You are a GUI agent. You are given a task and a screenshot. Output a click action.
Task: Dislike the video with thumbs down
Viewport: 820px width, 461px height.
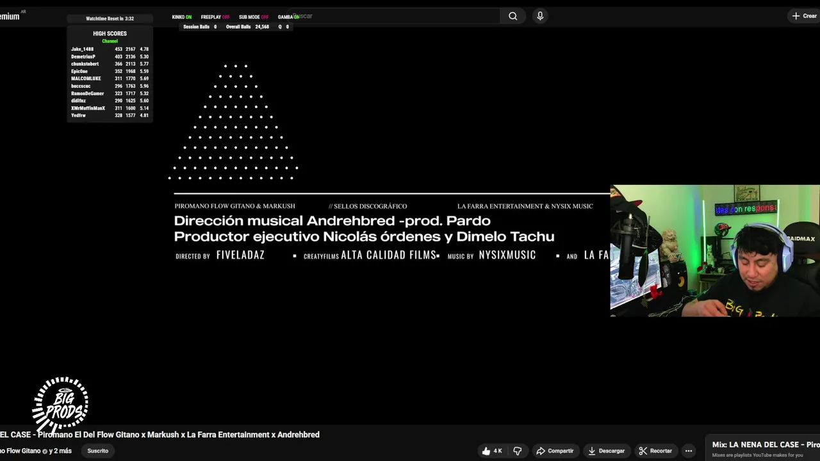coord(517,451)
